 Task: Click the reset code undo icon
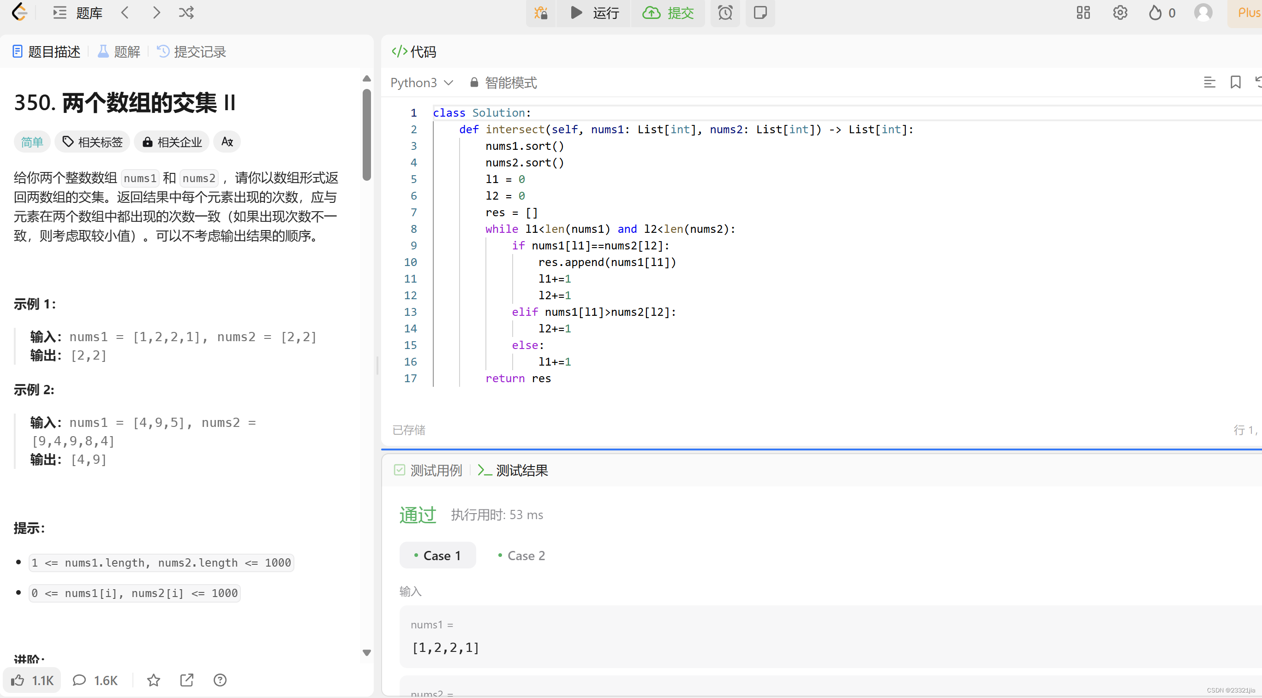point(1258,82)
